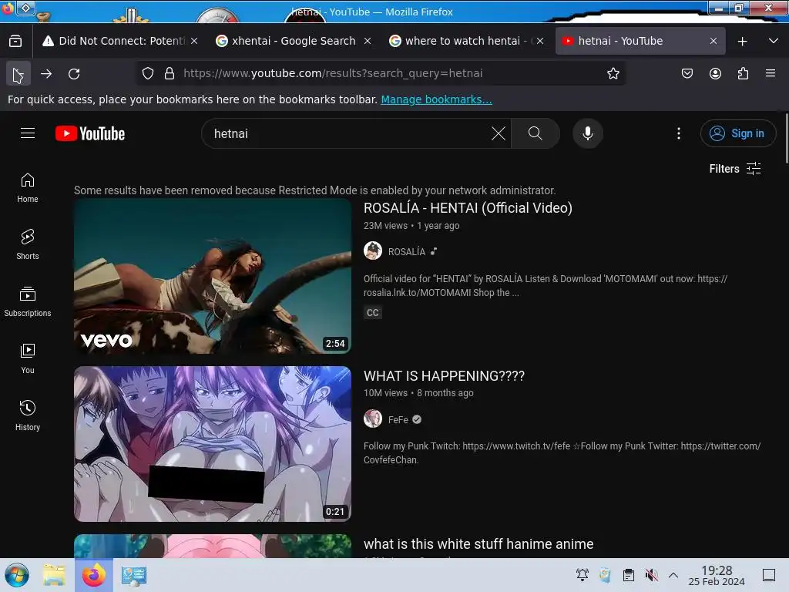
Task: Open ROSALÍA channel name link
Action: [x=407, y=252]
